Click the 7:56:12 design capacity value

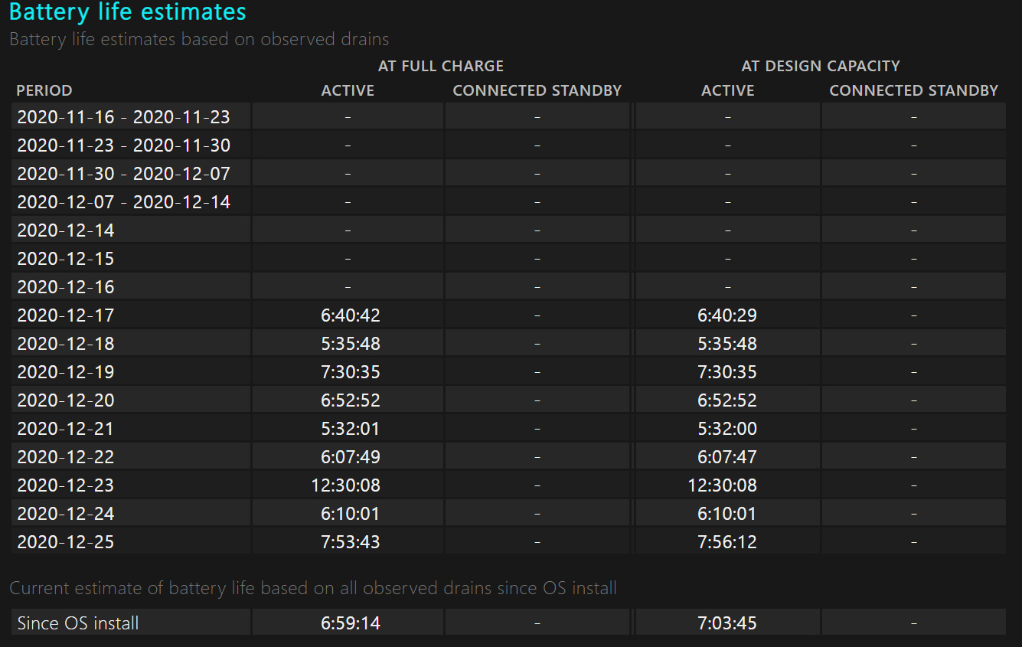(727, 542)
